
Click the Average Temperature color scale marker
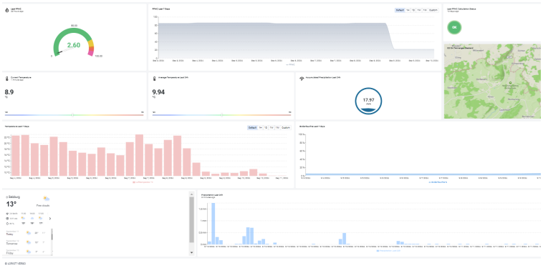[x=222, y=114]
